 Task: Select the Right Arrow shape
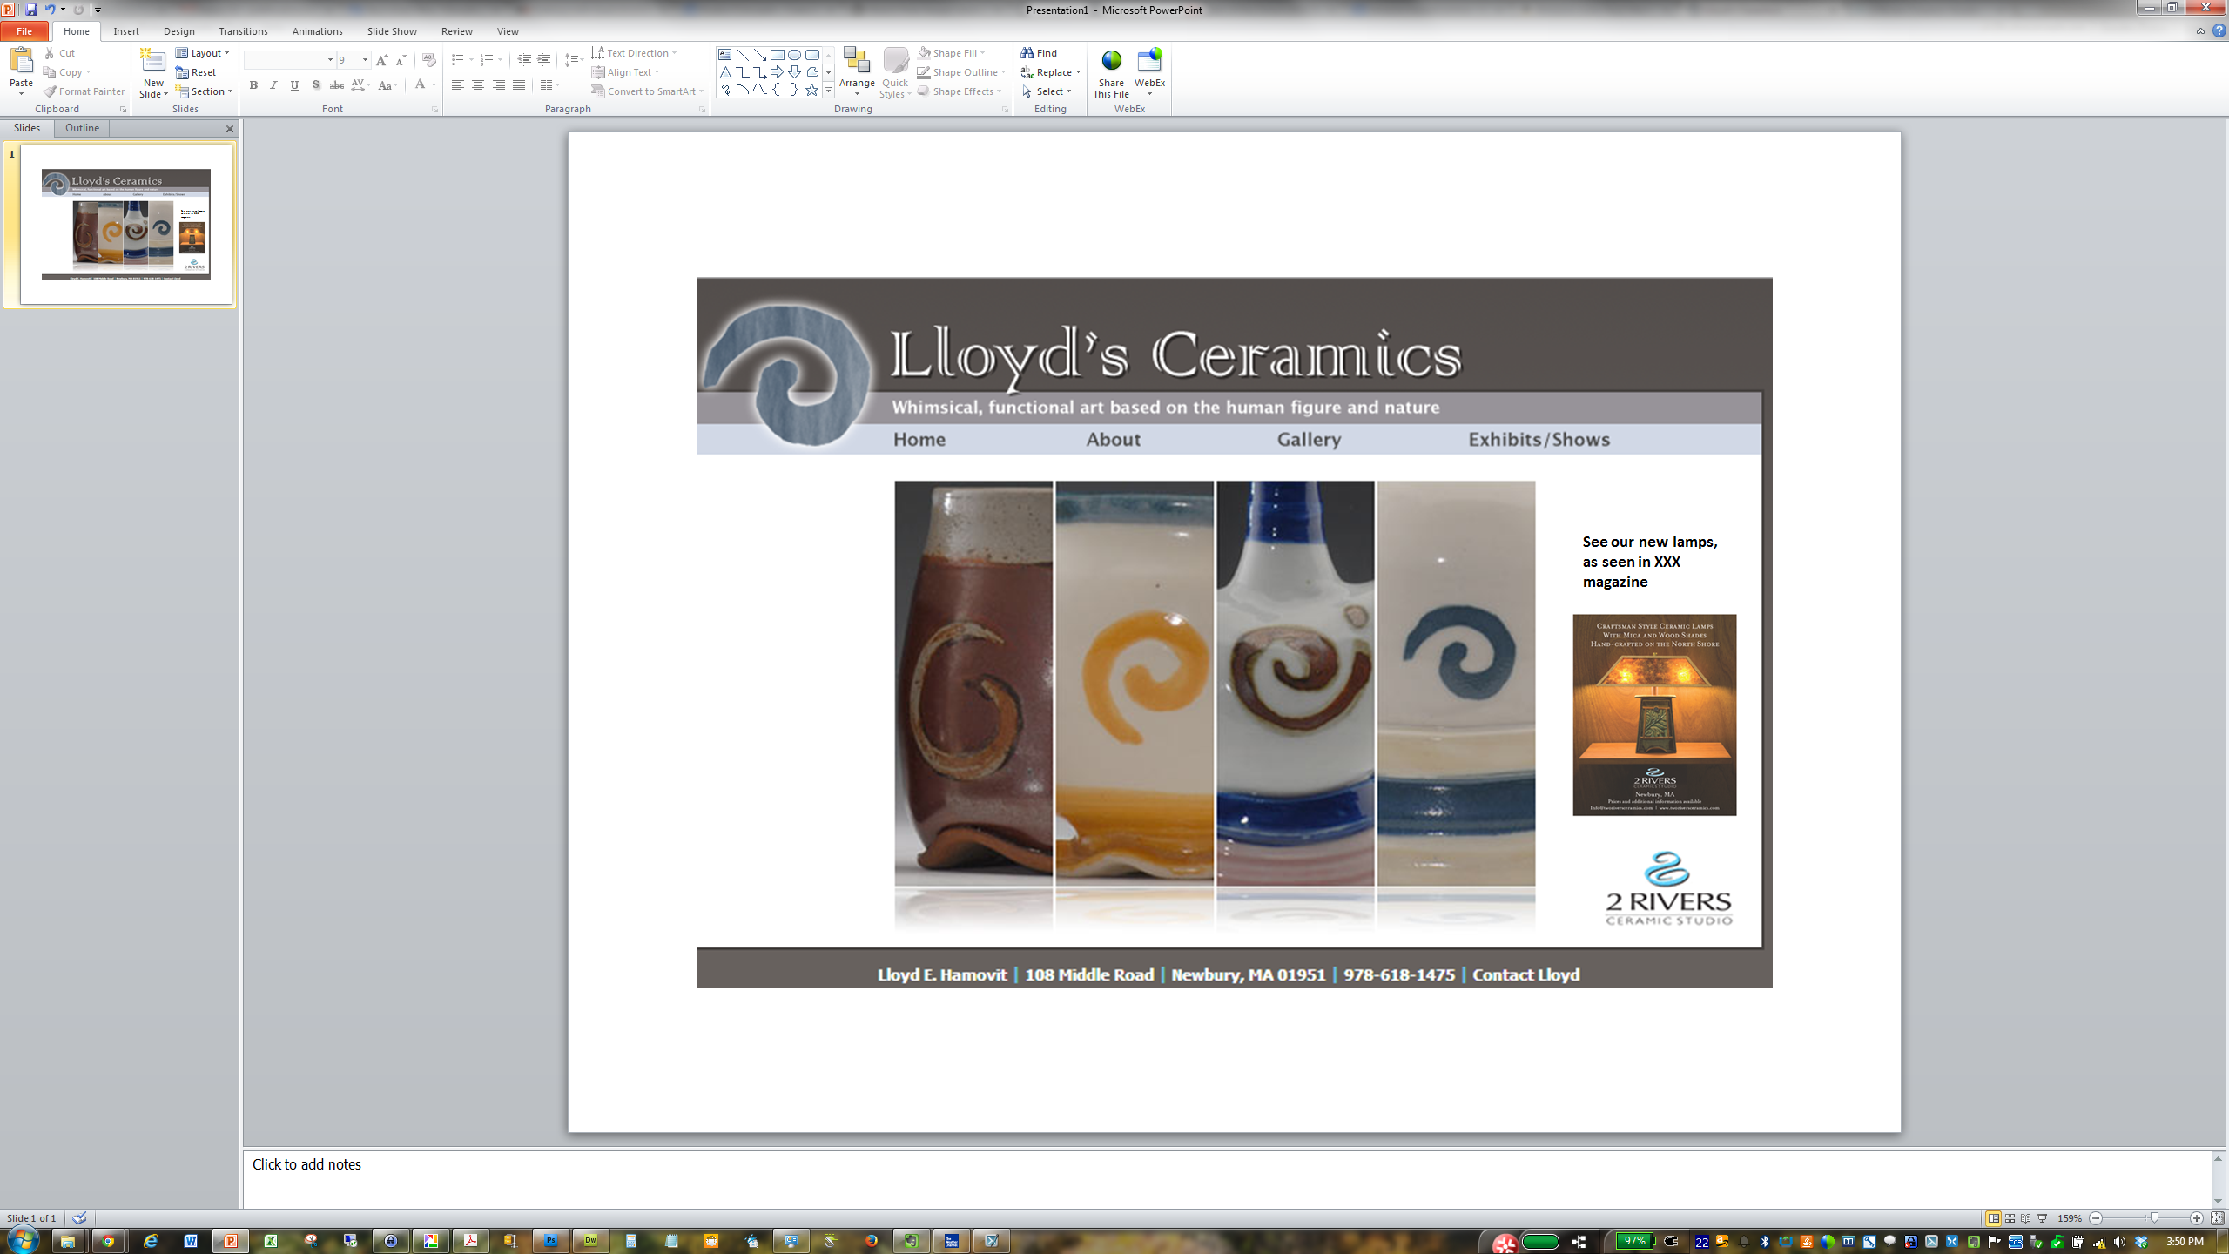click(x=777, y=71)
